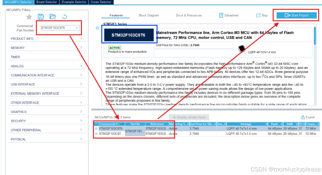Toggle favorite star beside STM32F103C8T6 feature title
The width and height of the screenshot is (322, 175).
click(x=97, y=28)
